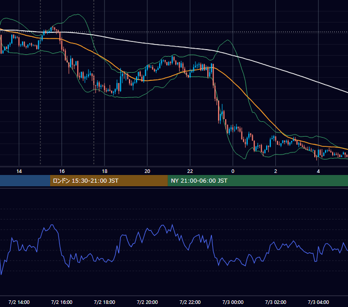Click the 7/3 02:00 time label
This screenshot has width=348, height=307.
[276, 302]
